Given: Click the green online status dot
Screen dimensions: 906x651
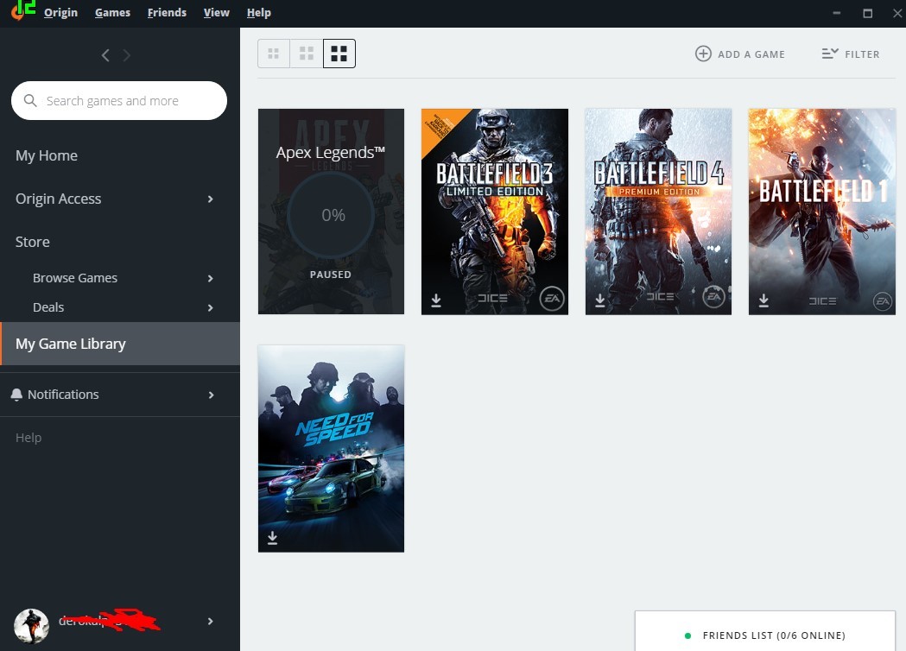Looking at the screenshot, I should (687, 636).
